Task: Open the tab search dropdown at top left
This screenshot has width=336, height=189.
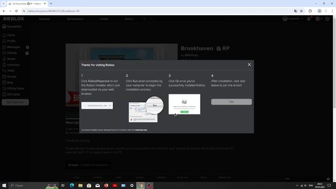Action: coord(3,4)
